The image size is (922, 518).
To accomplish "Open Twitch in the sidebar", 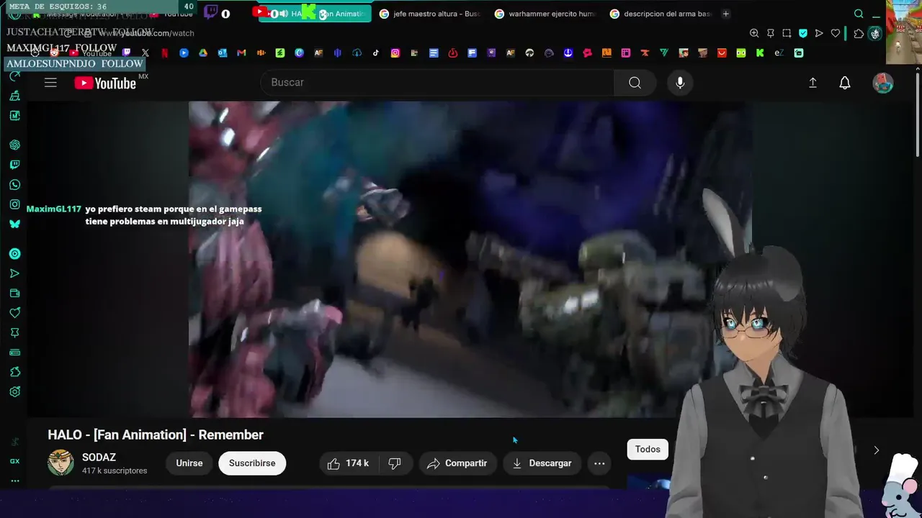I will coord(14,165).
